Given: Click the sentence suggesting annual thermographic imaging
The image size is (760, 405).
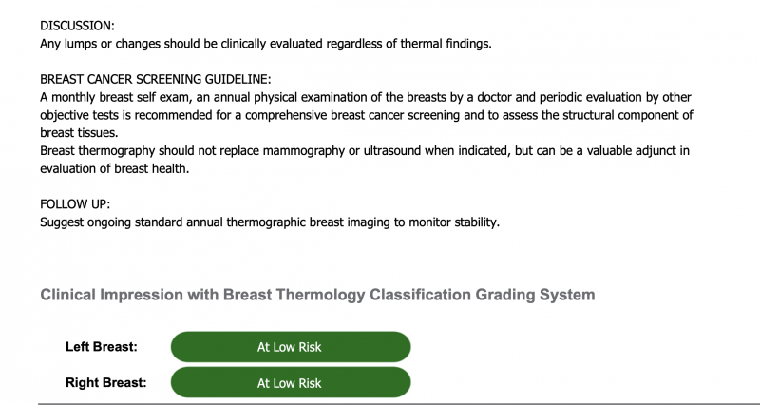Looking at the screenshot, I should 269,222.
